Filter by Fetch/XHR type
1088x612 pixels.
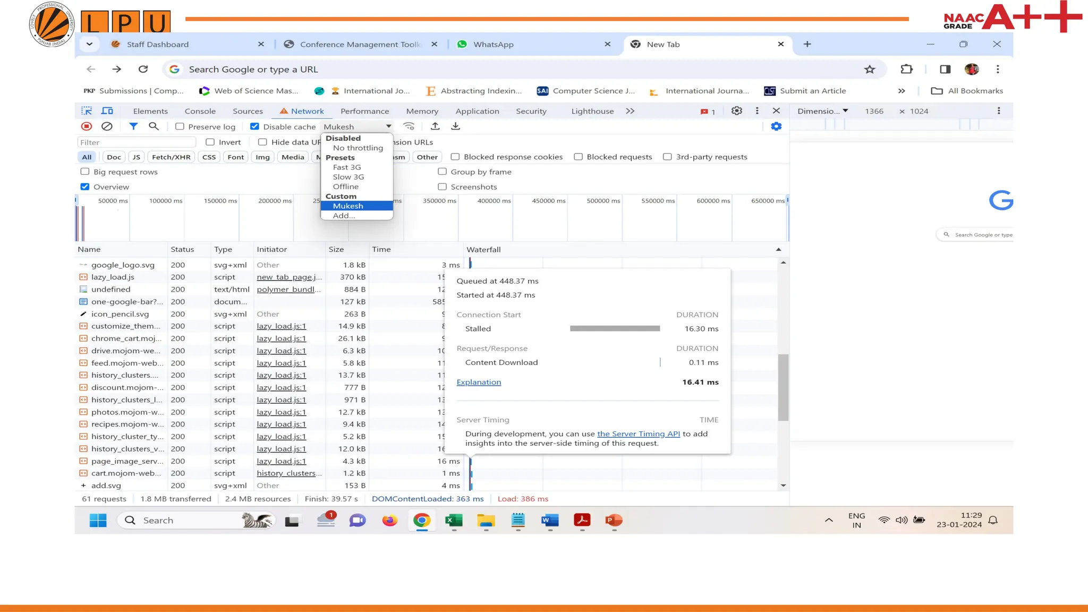[x=171, y=157]
